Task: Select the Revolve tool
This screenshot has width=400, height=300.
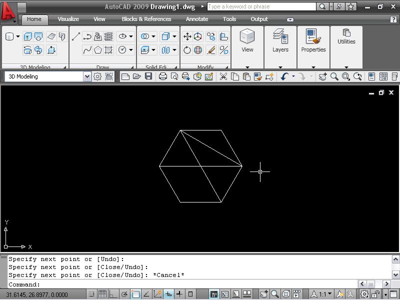Action: coord(27,50)
